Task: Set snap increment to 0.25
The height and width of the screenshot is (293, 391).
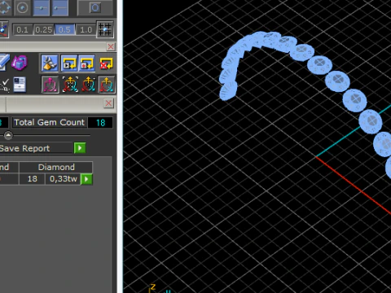Action: pos(44,29)
